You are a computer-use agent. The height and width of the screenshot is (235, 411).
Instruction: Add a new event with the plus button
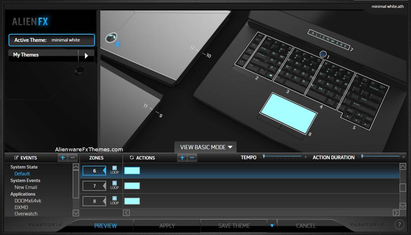63,158
